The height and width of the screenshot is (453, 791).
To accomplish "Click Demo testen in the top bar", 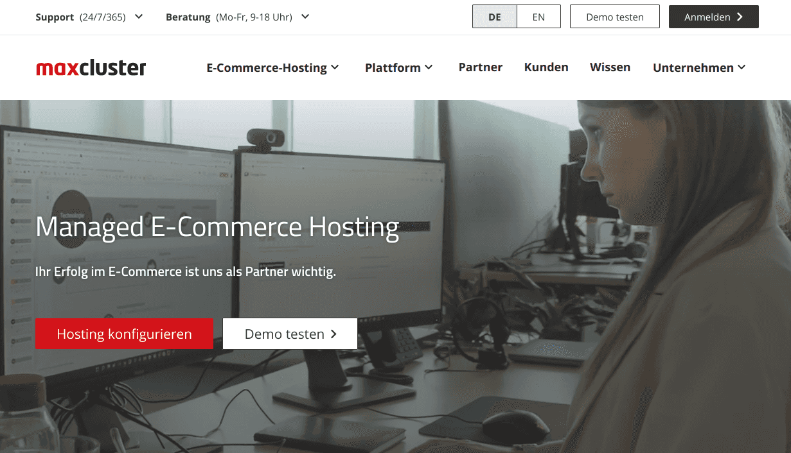I will [x=615, y=17].
